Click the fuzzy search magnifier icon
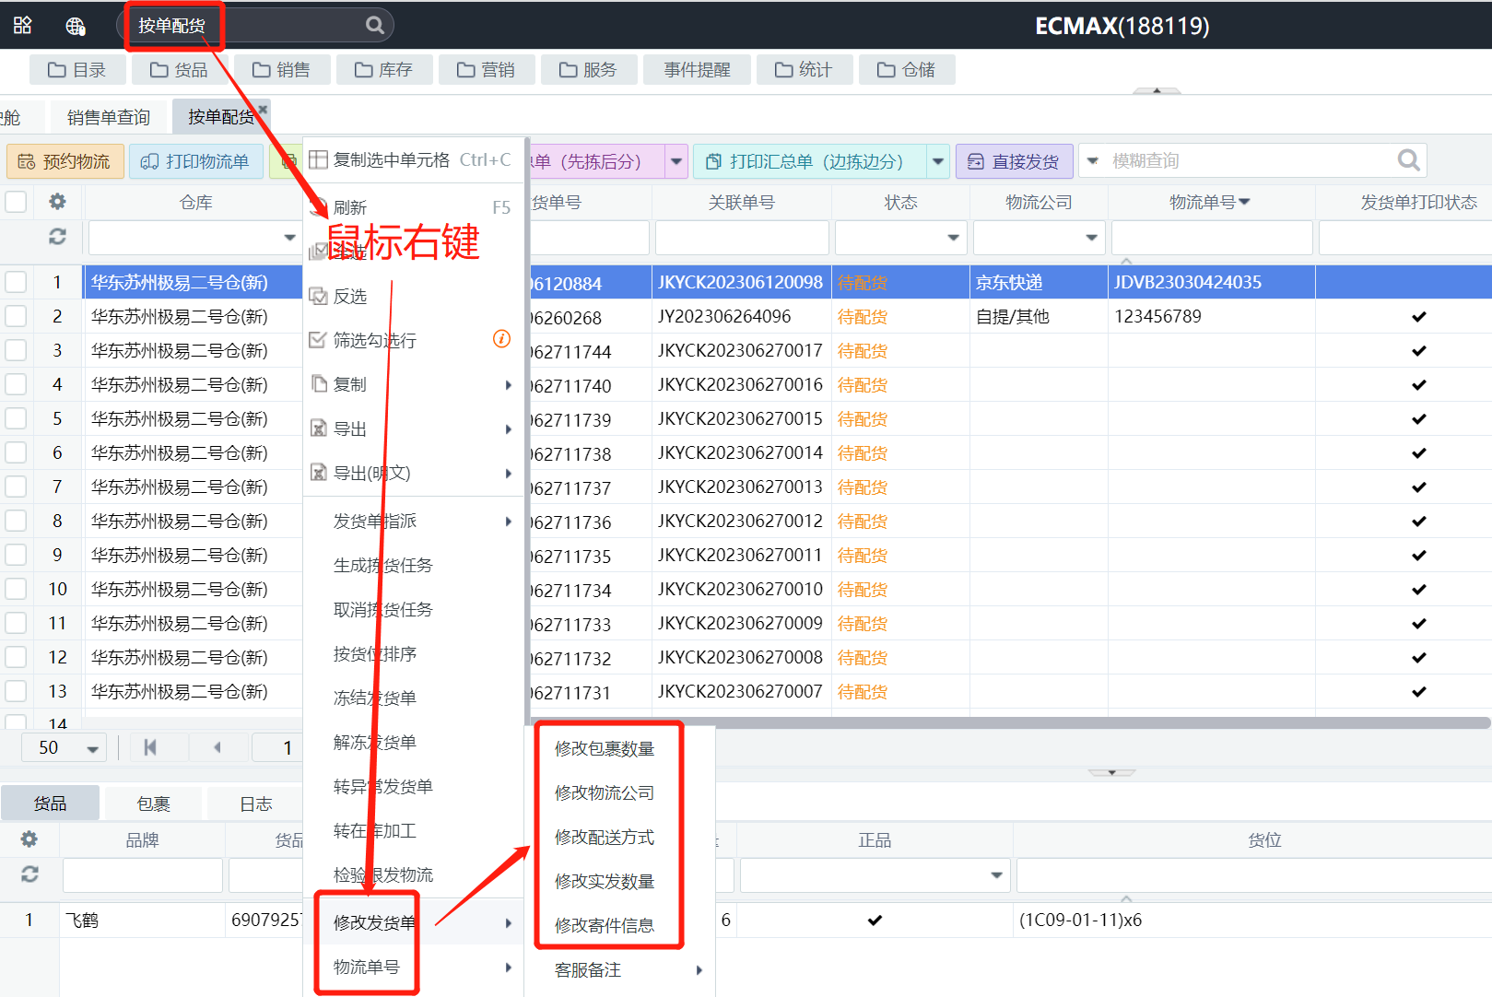 tap(1408, 160)
